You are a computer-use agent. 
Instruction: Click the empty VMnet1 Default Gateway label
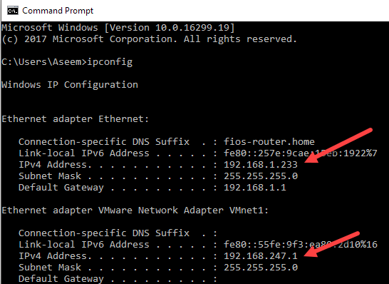61,279
